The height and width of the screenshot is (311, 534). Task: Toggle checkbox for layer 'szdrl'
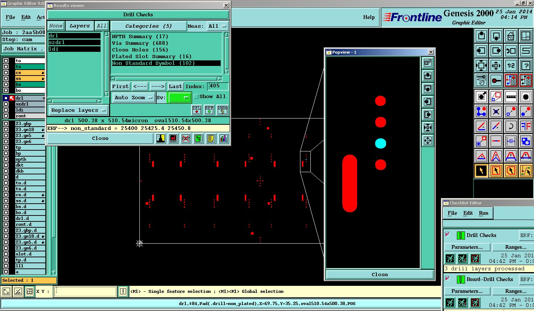6,104
